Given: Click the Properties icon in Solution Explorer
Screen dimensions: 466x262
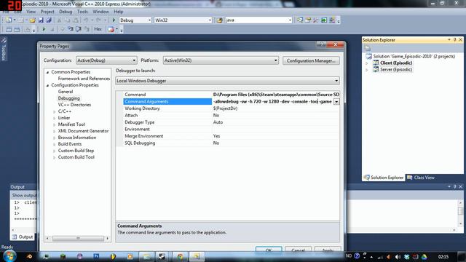Looking at the screenshot, I should [x=368, y=48].
